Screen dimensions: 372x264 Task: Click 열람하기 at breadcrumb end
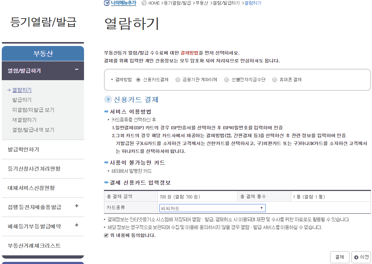(x=253, y=3)
